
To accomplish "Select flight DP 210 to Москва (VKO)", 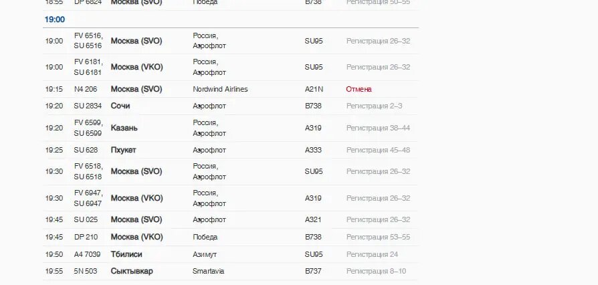I will (231, 237).
